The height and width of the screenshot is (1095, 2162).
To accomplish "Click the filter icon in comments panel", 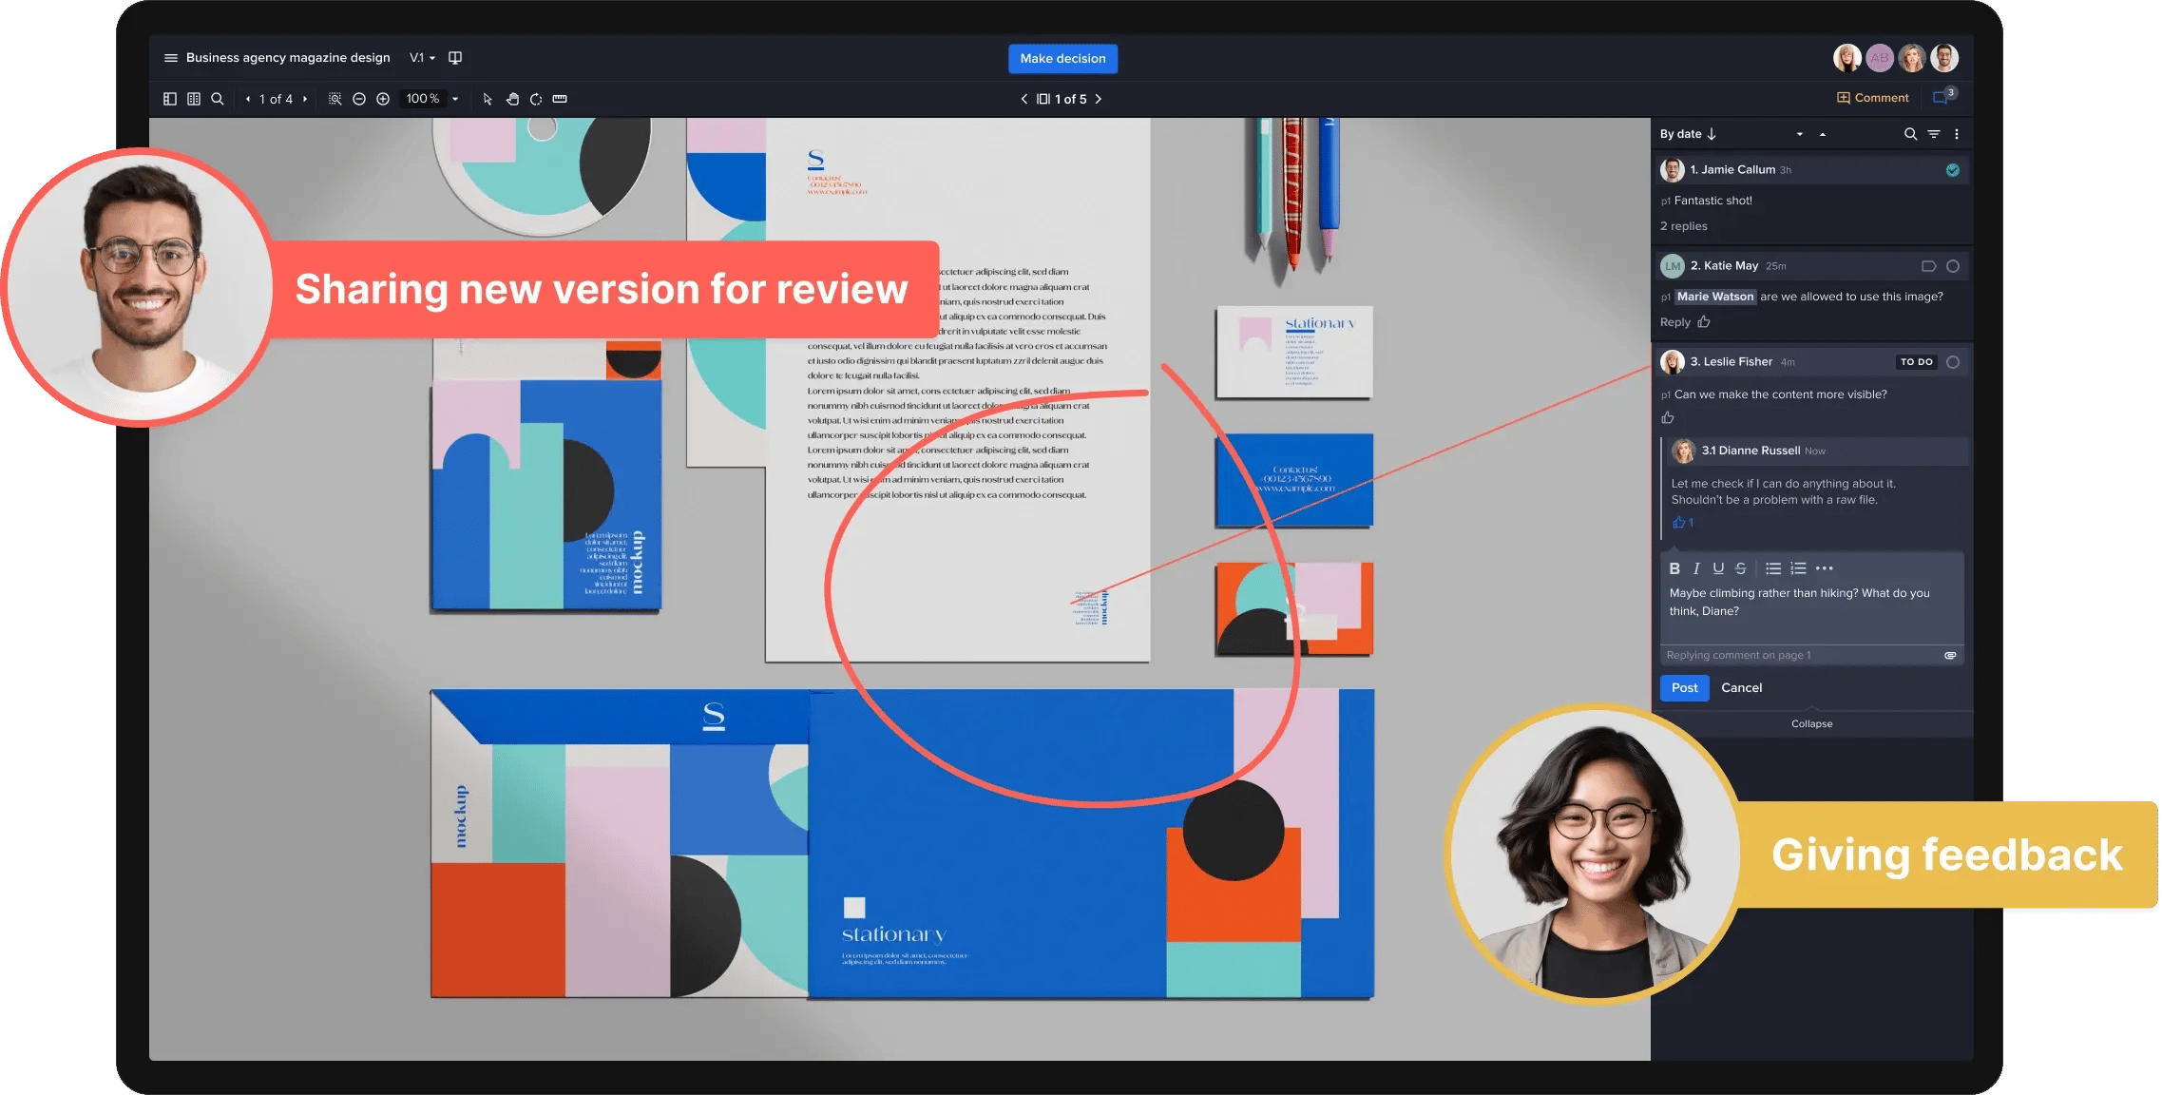I will coord(1935,134).
